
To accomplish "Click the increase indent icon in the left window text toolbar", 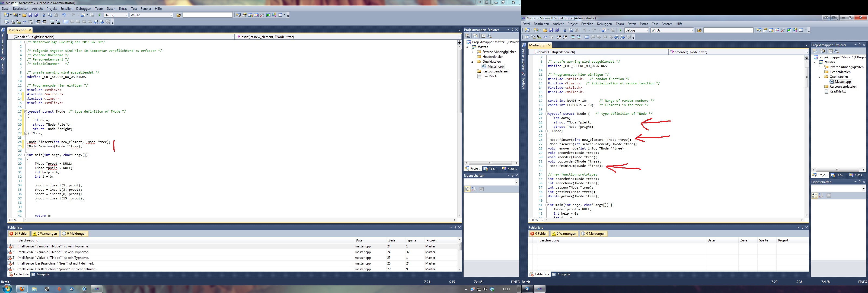I will (x=44, y=22).
